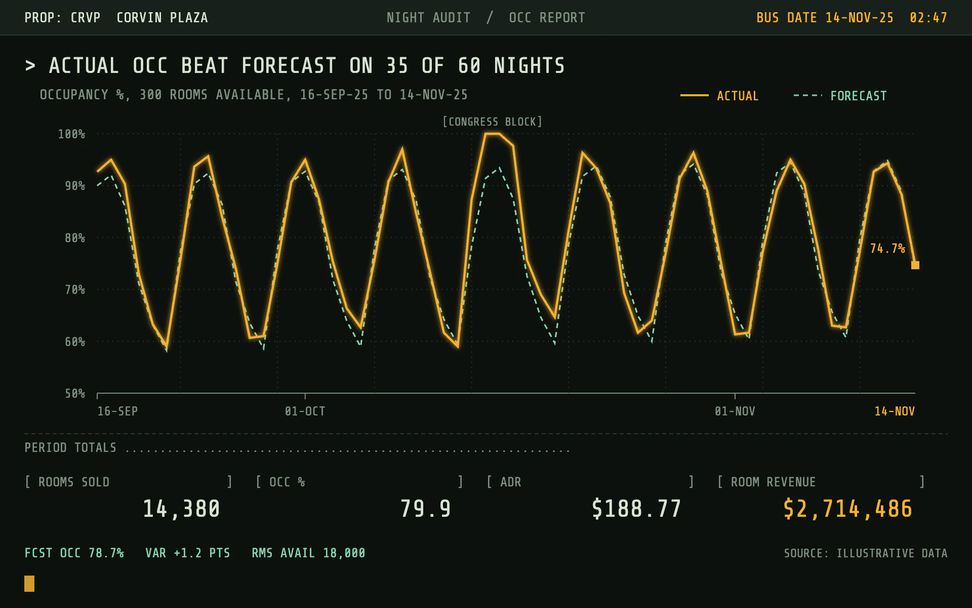
Task: Click the ACTUAL legend entry
Action: (x=719, y=96)
